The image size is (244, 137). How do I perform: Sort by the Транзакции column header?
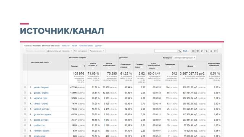(x=170, y=64)
